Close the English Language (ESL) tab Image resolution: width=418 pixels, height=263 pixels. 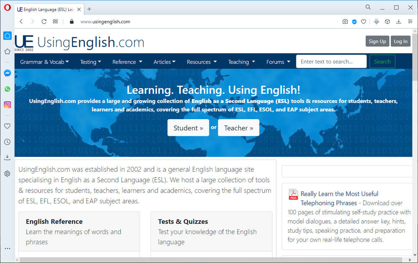[79, 9]
